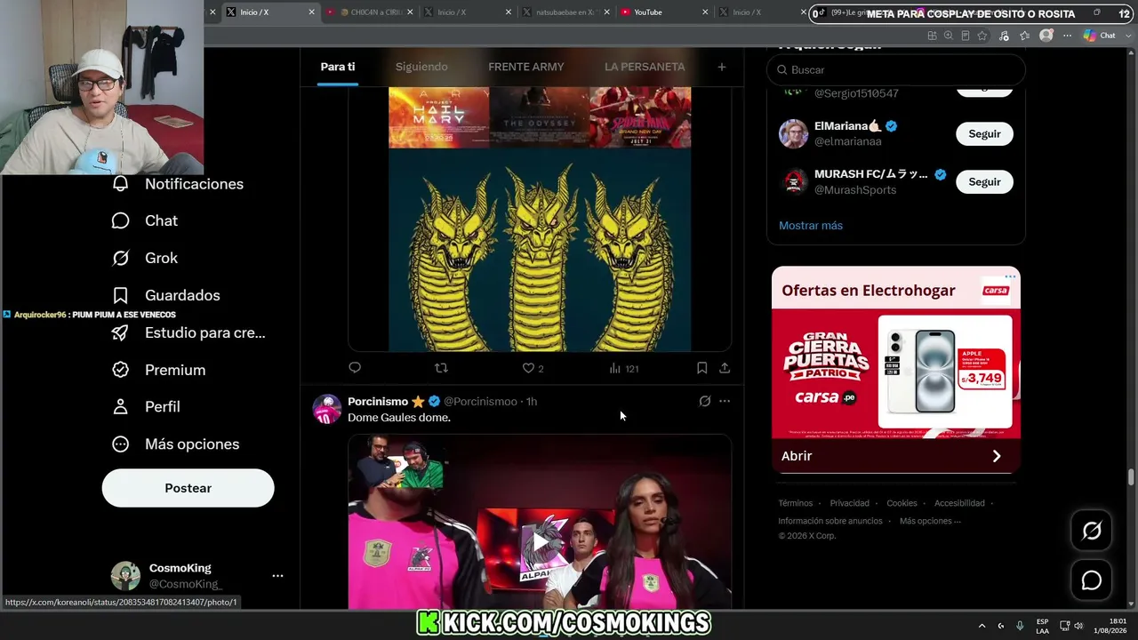This screenshot has height=640, width=1138.
Task: Click the page vertical scrollbar
Action: click(1131, 476)
